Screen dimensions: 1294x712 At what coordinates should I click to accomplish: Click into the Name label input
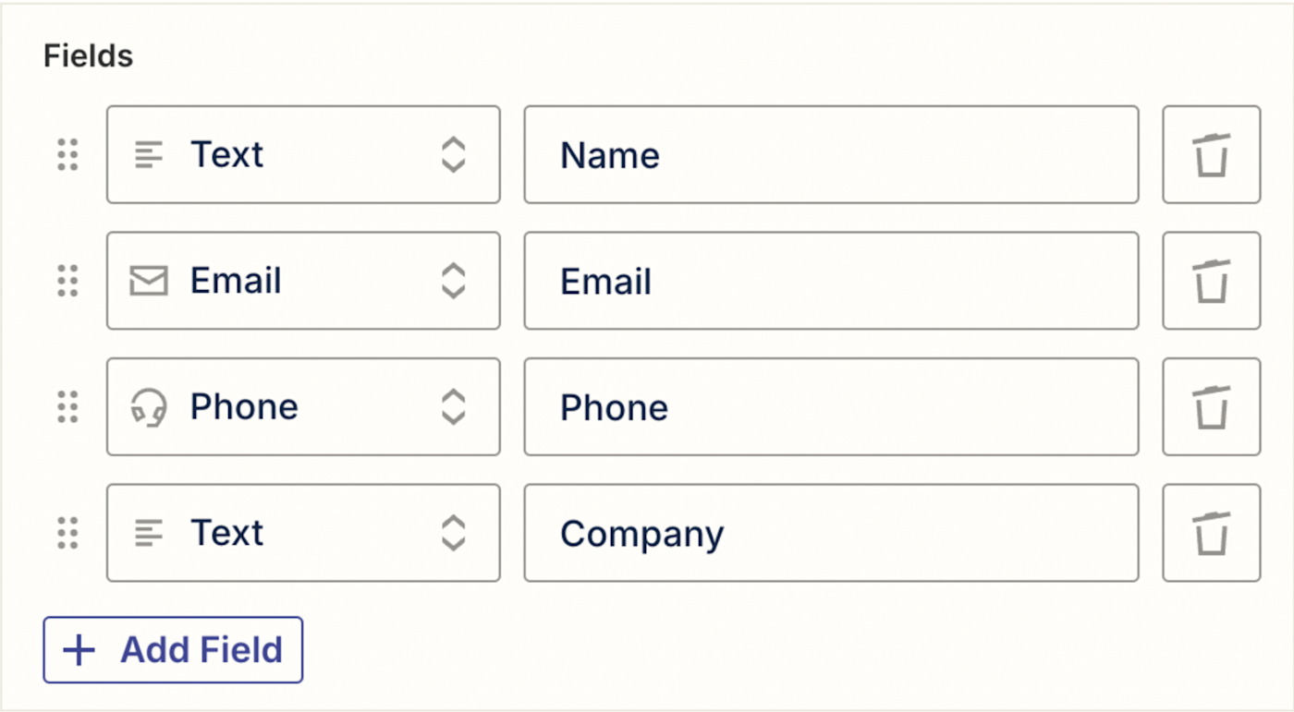pos(830,154)
